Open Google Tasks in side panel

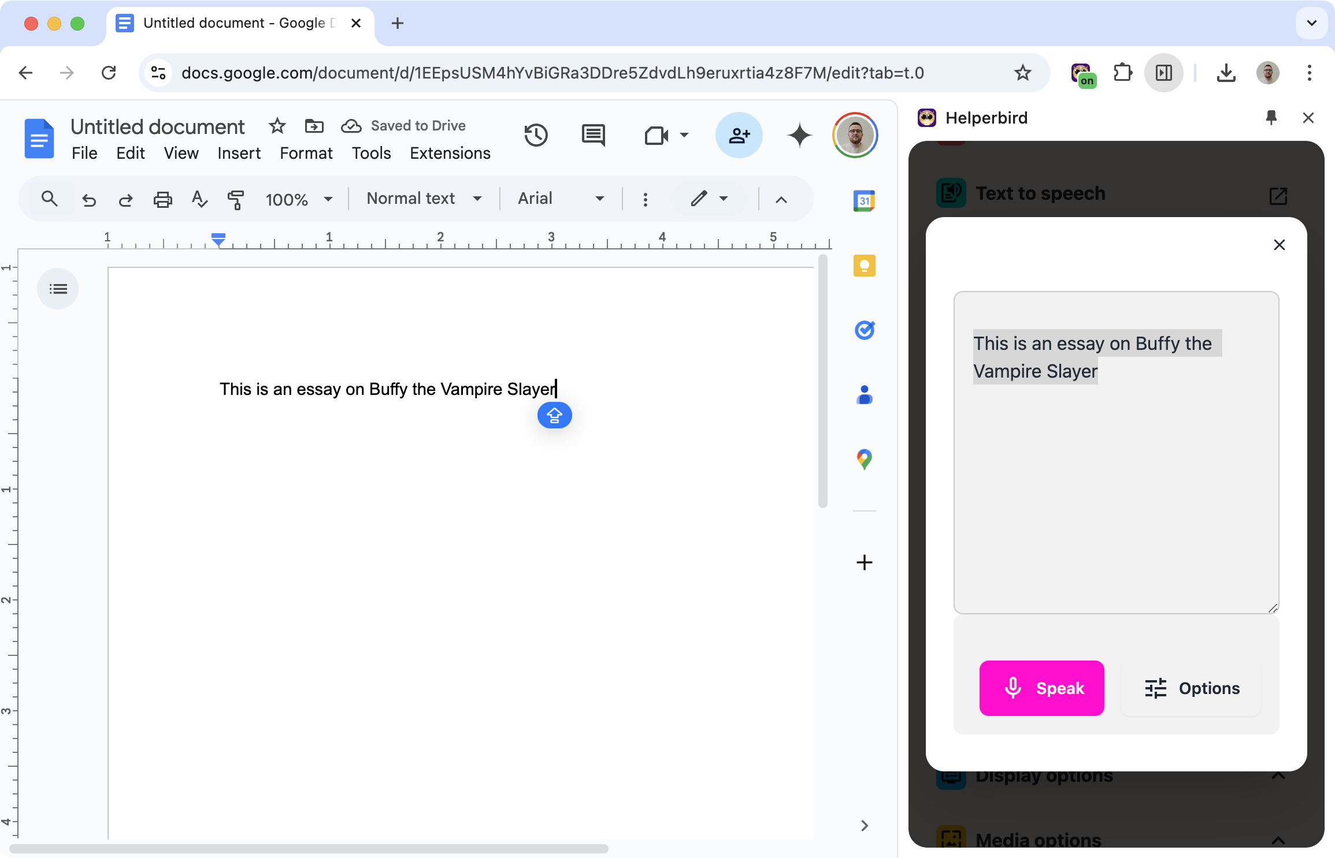(x=864, y=330)
